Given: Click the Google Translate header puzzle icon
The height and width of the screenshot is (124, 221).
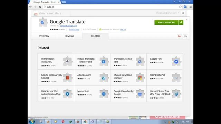Looking at the screenshot, I should click(43, 22).
